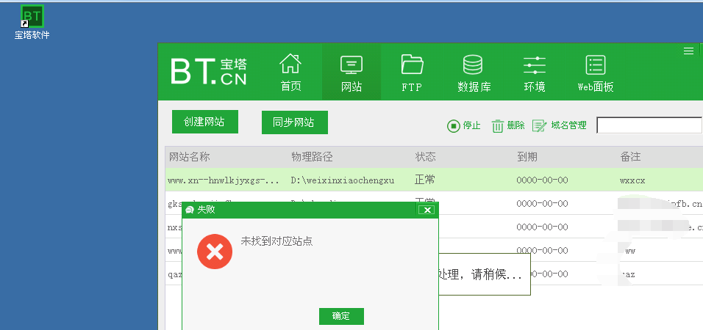Click the 失败 dialog title icon
This screenshot has width=703, height=330.
pyautogui.click(x=190, y=210)
